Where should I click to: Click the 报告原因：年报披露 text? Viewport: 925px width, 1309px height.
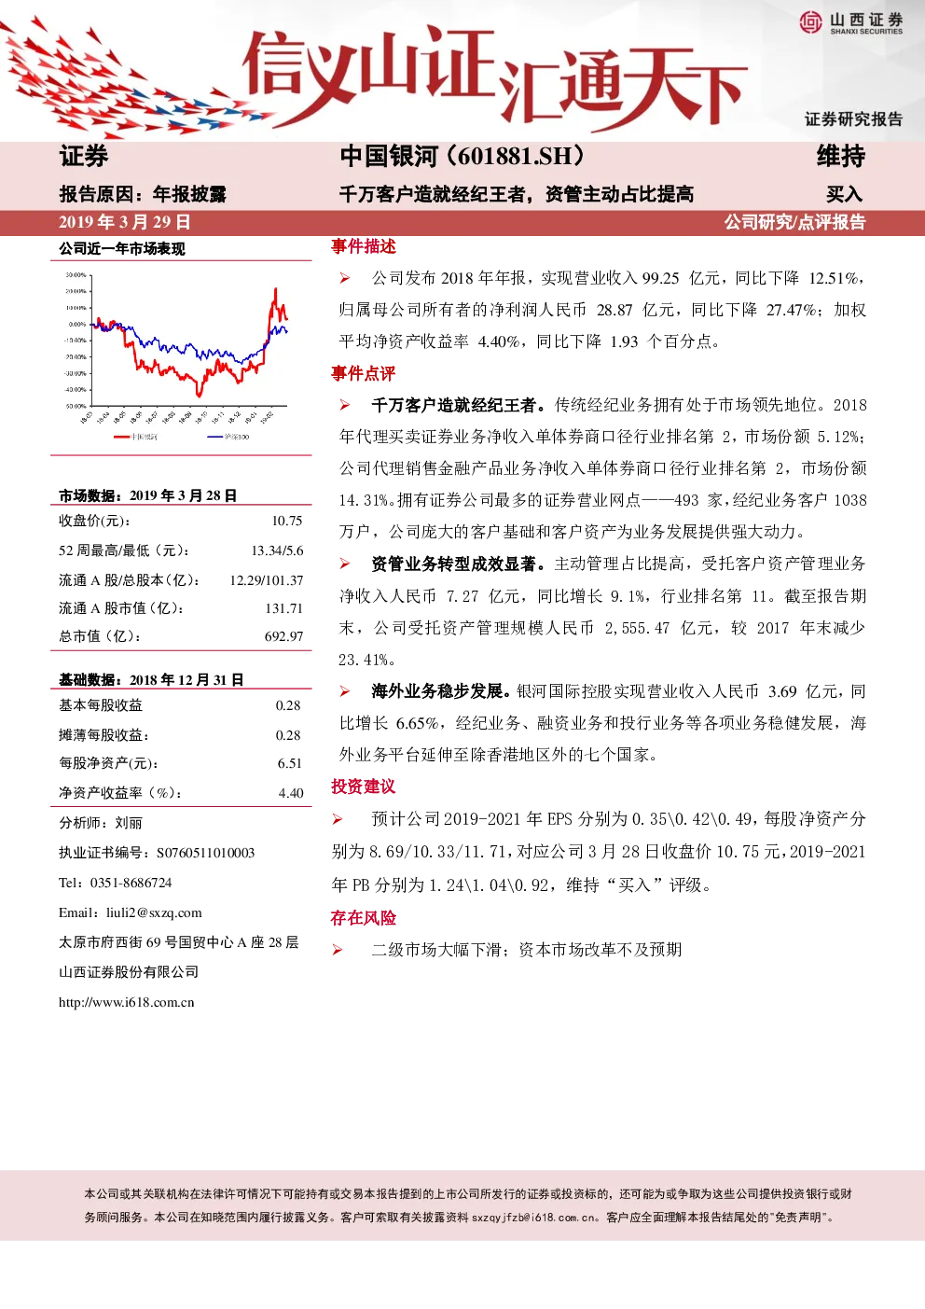click(x=143, y=194)
